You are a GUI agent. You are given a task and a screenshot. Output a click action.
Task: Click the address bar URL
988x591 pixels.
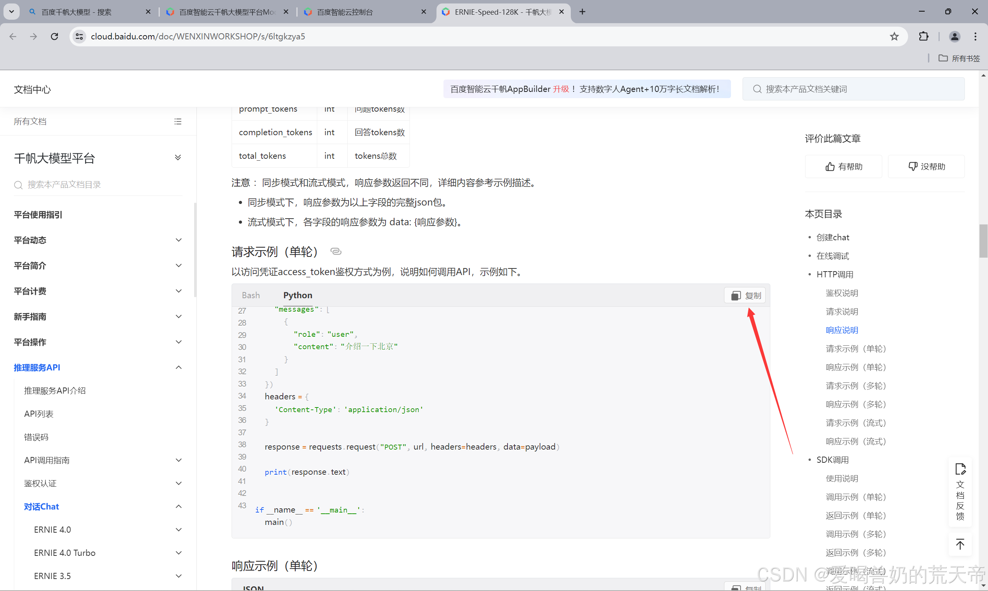coord(198,36)
